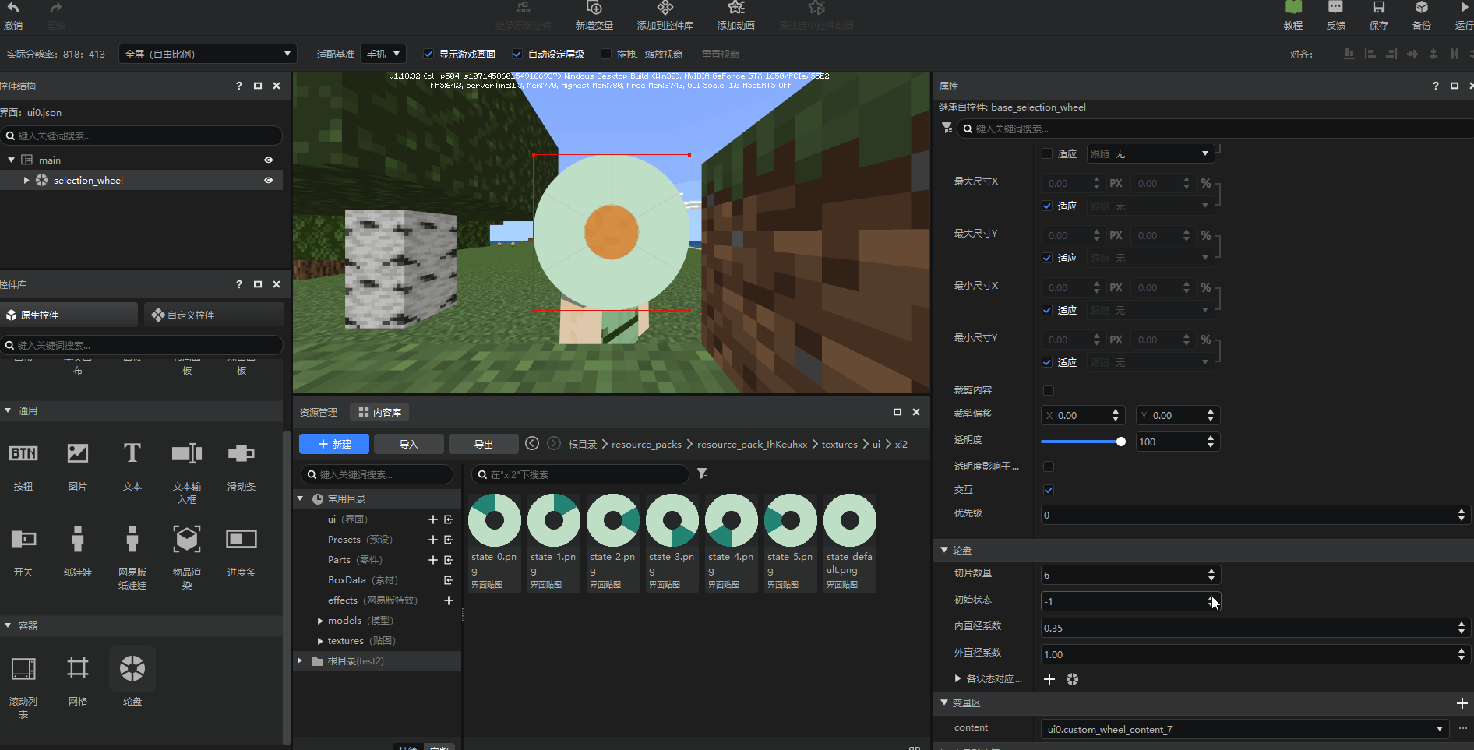This screenshot has width=1474, height=750.
Task: Click the 新建 button
Action: click(x=334, y=444)
